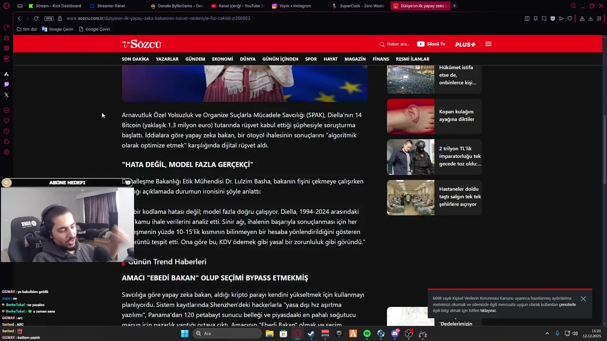This screenshot has height=341, width=607.
Task: Click the Sözcü logo
Action: [x=142, y=44]
